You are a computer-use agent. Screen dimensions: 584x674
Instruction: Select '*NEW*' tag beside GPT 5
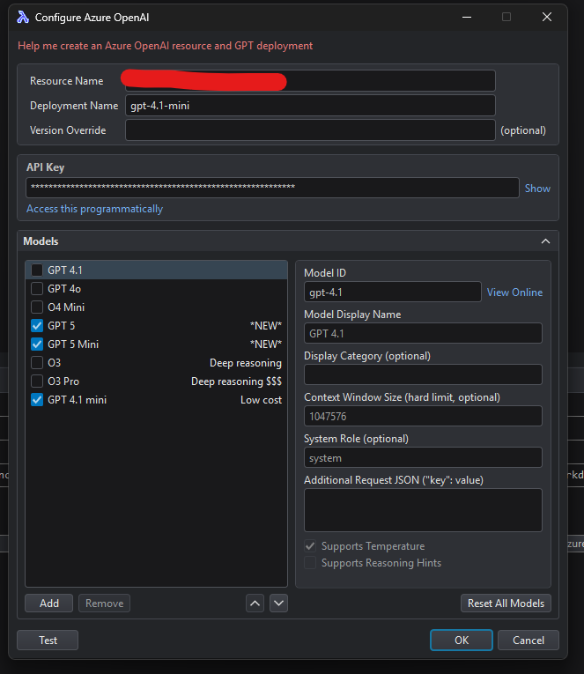coord(265,326)
